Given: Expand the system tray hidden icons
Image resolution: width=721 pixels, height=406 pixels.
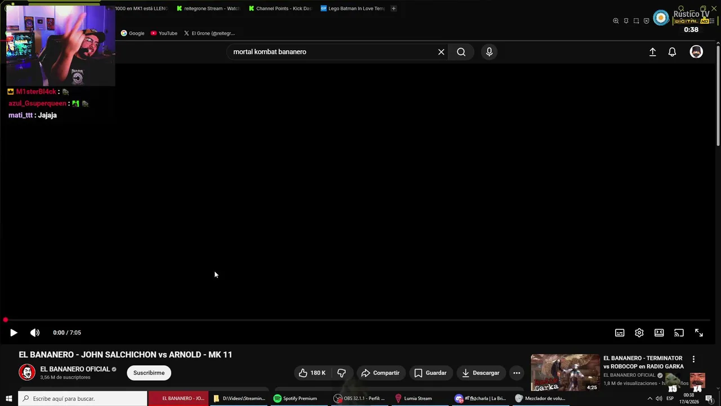Looking at the screenshot, I should point(649,399).
